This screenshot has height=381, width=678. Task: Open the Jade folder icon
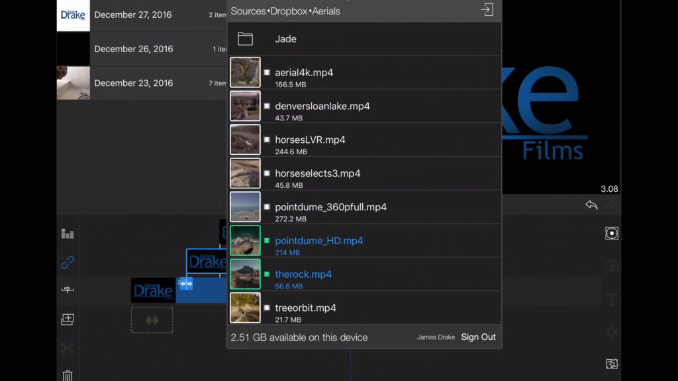[x=245, y=39]
